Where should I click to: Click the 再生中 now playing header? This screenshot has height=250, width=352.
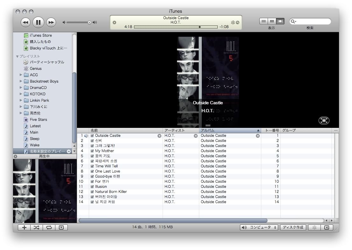(x=45, y=156)
